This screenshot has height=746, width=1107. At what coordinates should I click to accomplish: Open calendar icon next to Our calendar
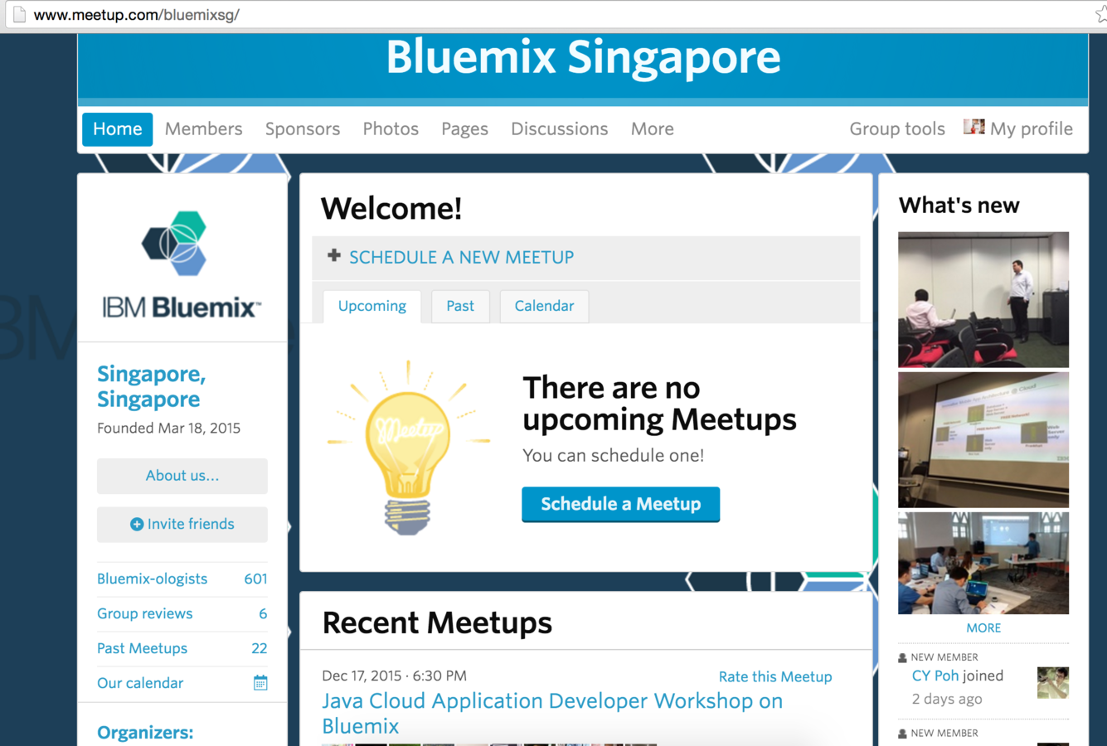[x=260, y=683]
